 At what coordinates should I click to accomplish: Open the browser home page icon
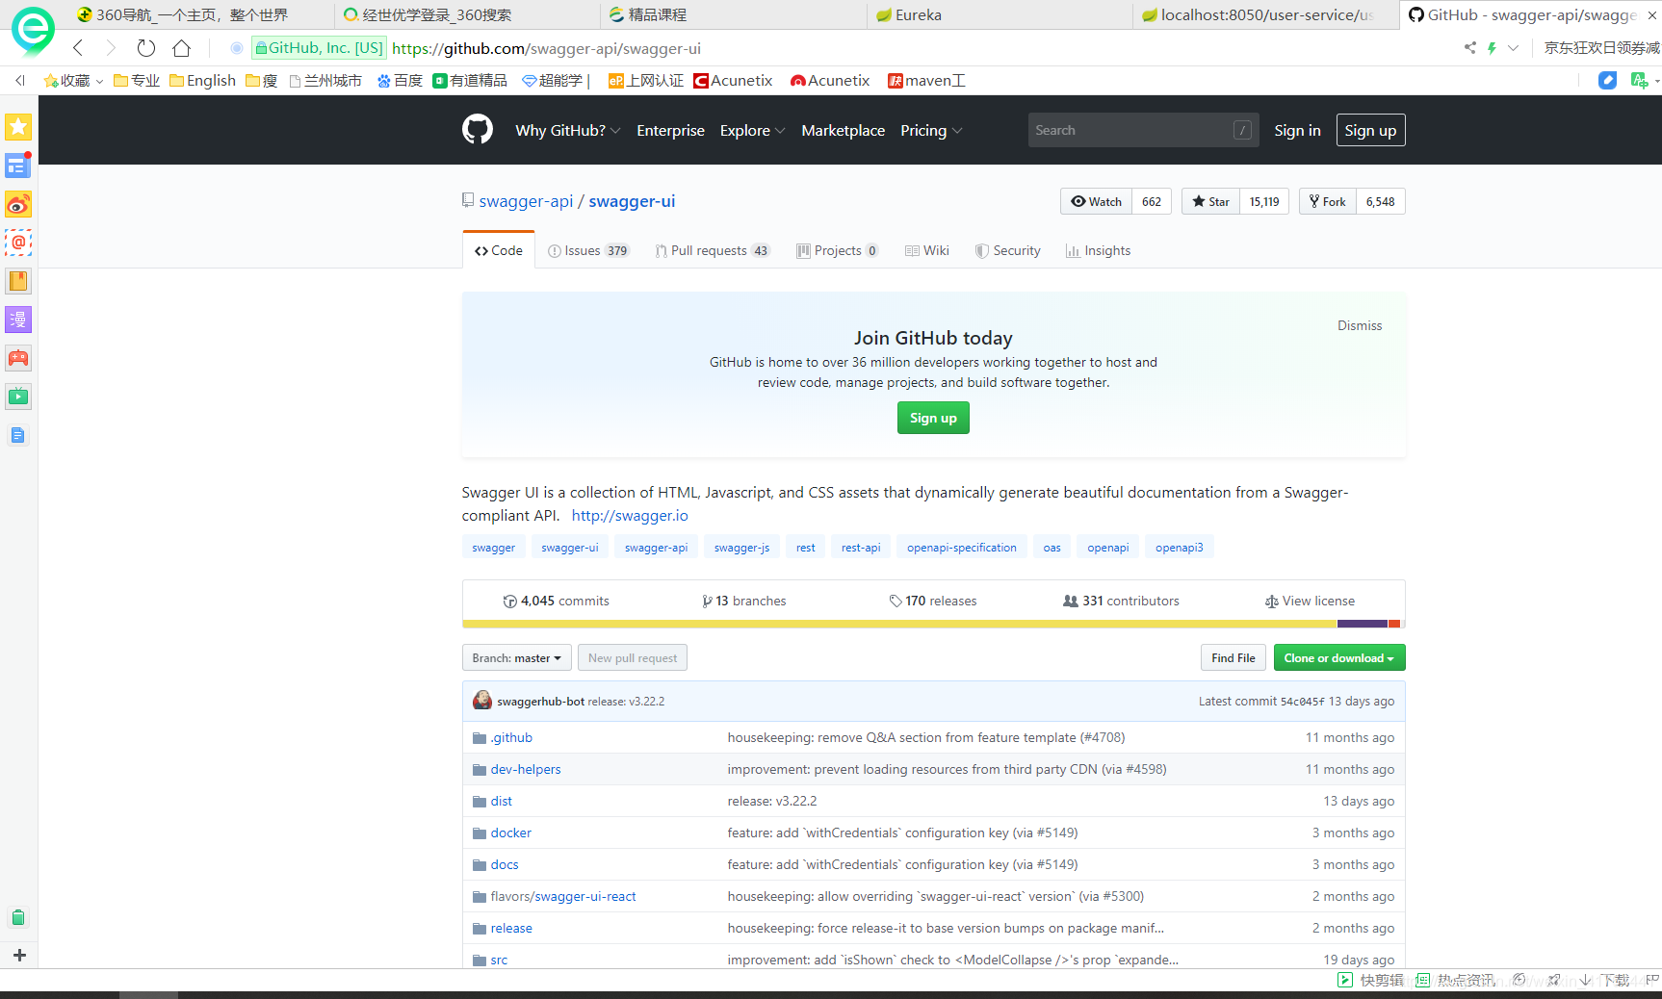pos(181,48)
